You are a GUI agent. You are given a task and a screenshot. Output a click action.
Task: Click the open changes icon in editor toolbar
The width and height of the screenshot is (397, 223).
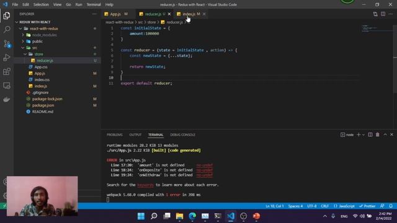point(375,14)
